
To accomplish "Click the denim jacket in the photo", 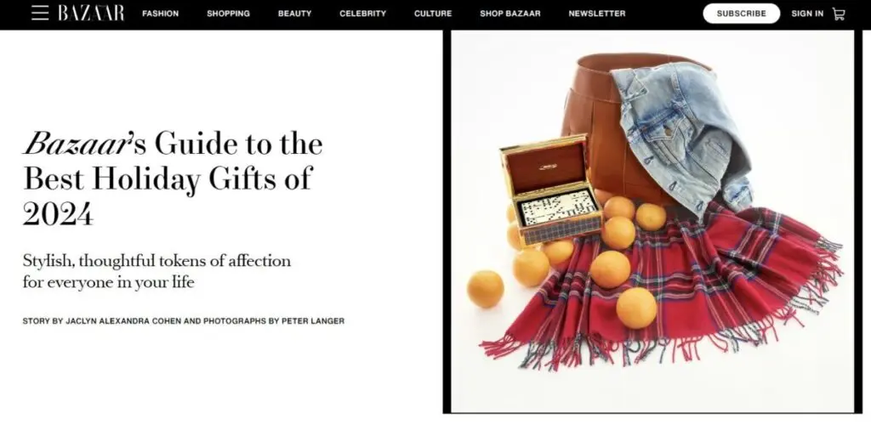I will click(x=681, y=137).
